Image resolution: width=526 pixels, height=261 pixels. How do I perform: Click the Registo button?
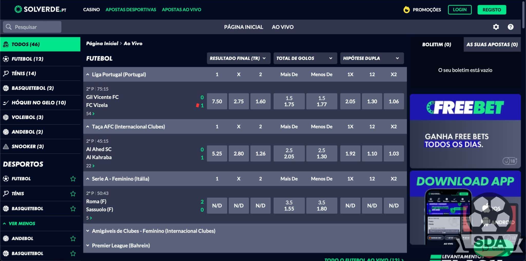[x=492, y=10]
